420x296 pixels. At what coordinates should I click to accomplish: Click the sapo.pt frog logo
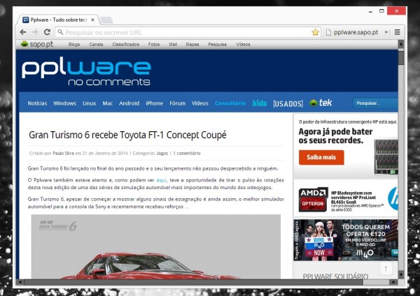pos(37,44)
